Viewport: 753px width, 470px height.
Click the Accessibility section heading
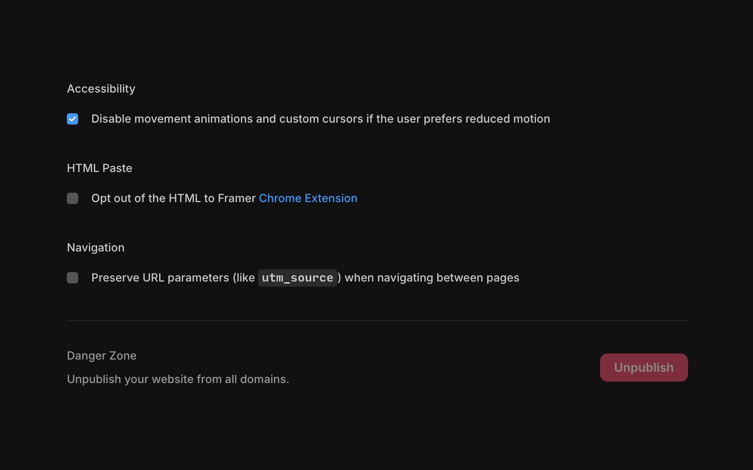tap(101, 89)
